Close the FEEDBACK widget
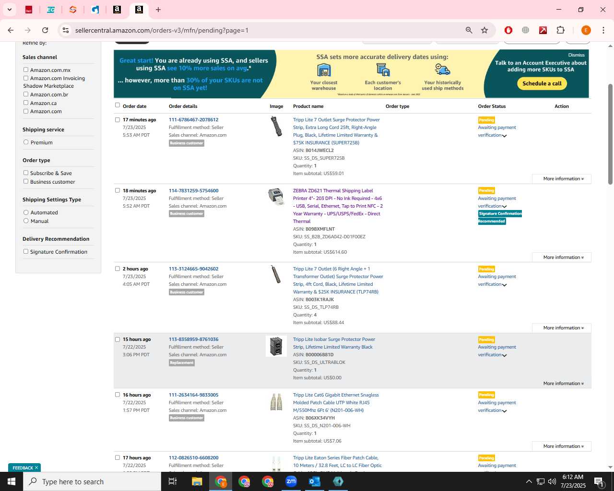The height and width of the screenshot is (491, 614). click(36, 468)
